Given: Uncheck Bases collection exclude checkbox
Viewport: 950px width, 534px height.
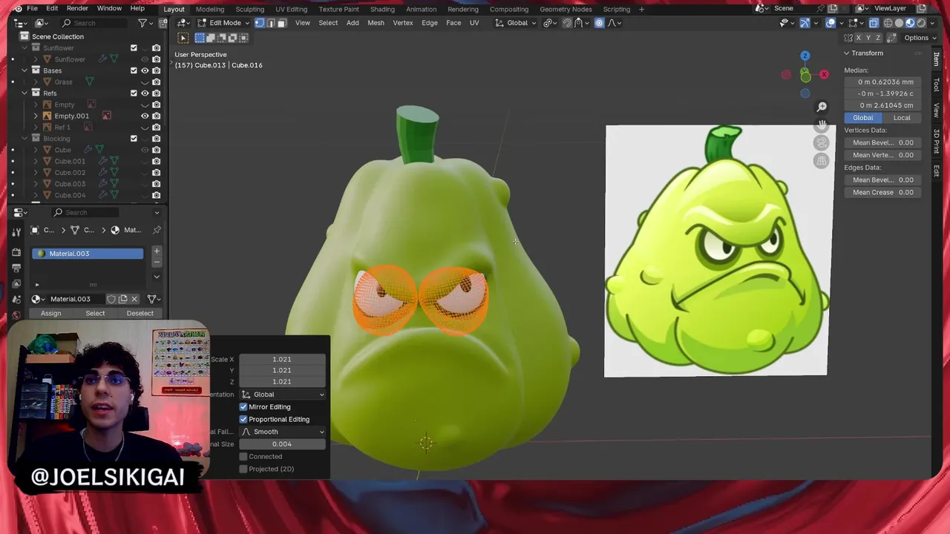Looking at the screenshot, I should [134, 70].
